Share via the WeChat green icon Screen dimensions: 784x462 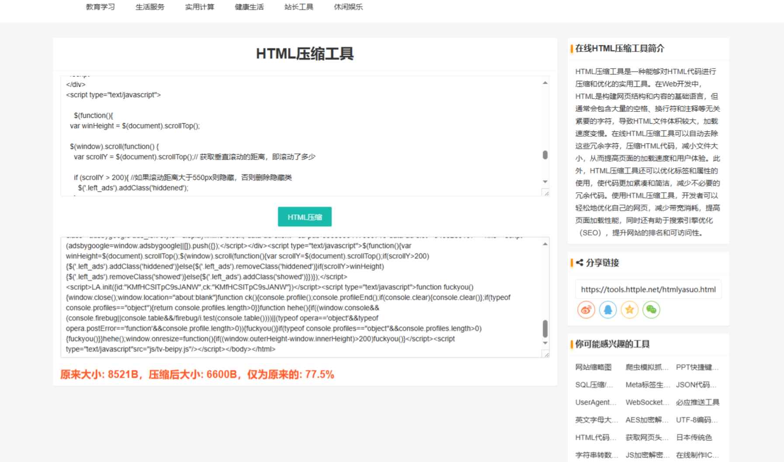pyautogui.click(x=651, y=310)
